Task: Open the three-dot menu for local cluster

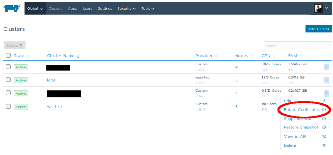Action: pos(326,80)
